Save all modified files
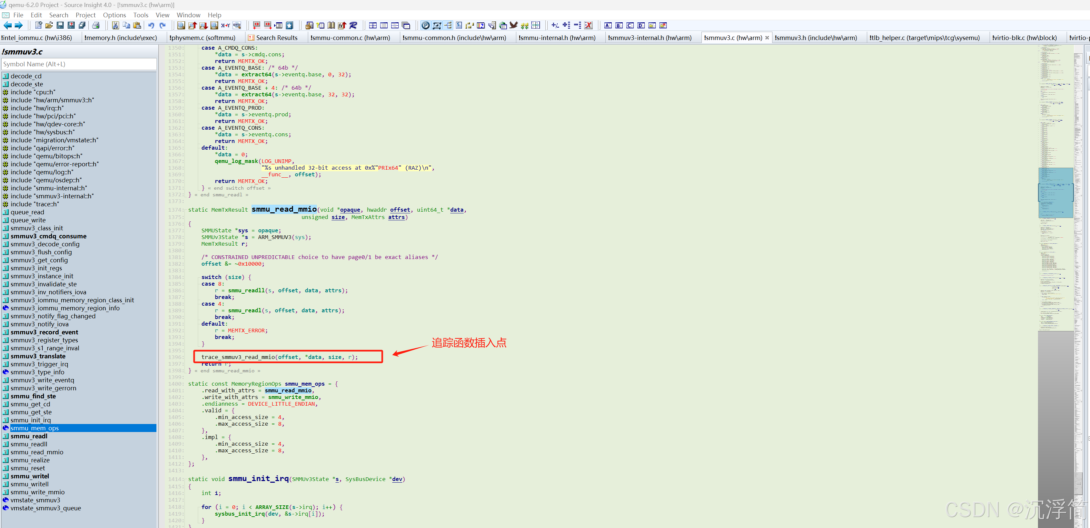This screenshot has height=528, width=1090. [x=82, y=25]
